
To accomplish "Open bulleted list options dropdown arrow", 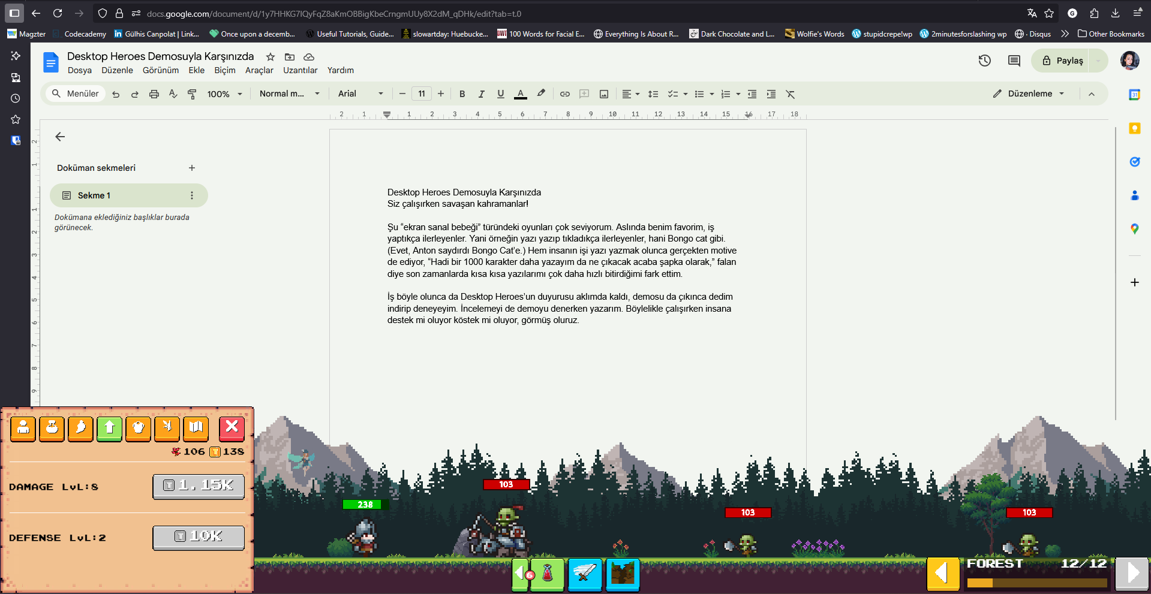I will [x=712, y=94].
